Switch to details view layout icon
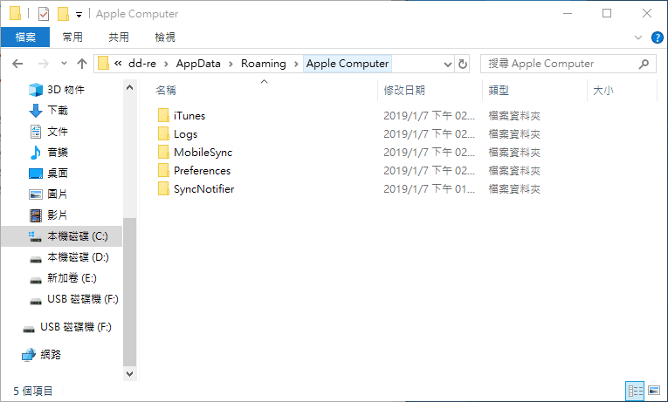Image resolution: width=668 pixels, height=402 pixels. 635,391
